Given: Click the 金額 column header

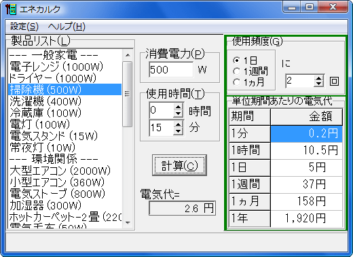Looking at the screenshot, I should [x=307, y=116].
